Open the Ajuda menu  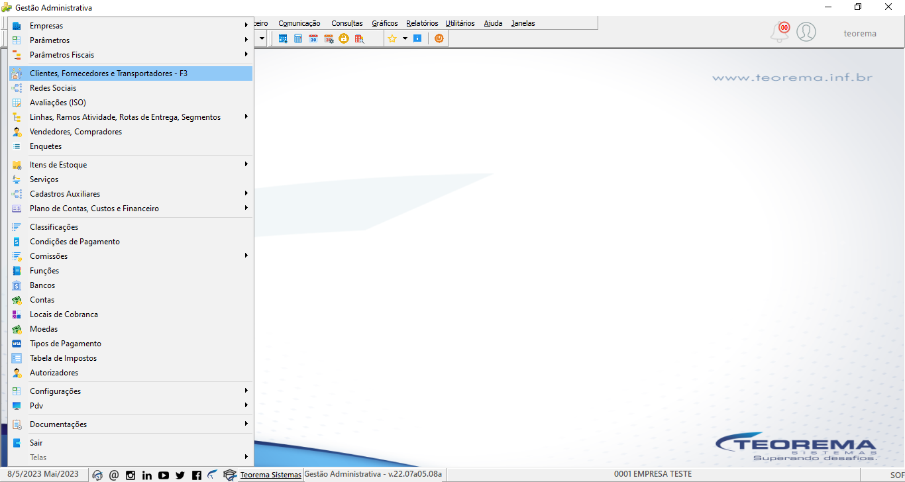(x=493, y=23)
